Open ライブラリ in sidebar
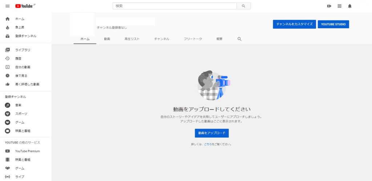The height and width of the screenshot is (181, 372). point(23,50)
